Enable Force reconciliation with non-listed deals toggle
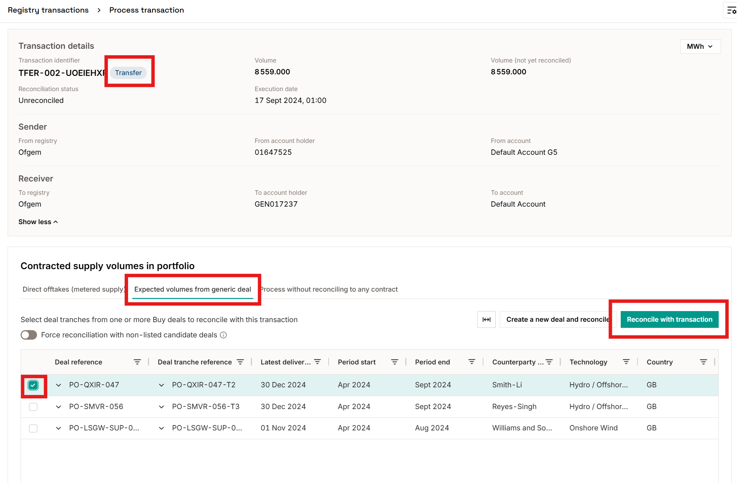The width and height of the screenshot is (737, 483). tap(29, 335)
